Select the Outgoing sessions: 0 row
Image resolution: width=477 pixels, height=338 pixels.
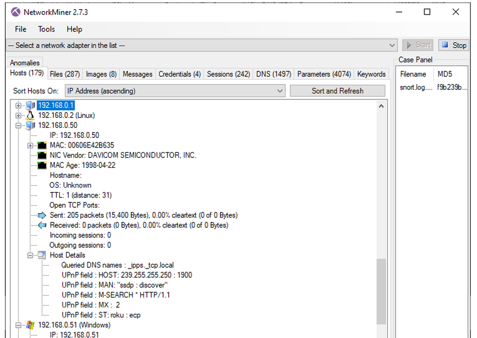coord(80,245)
